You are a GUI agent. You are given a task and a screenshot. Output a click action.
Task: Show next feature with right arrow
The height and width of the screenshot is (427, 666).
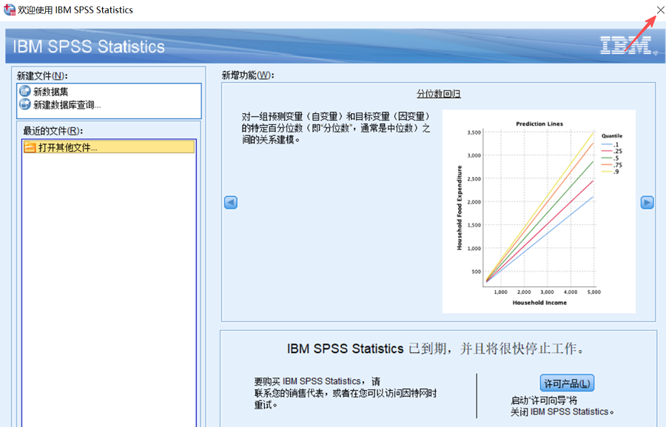647,202
